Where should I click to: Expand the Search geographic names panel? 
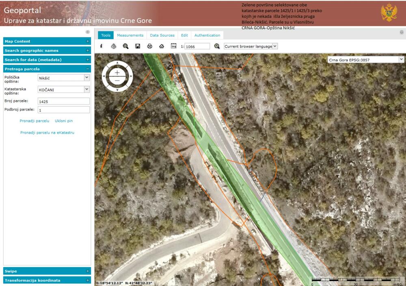87,50
